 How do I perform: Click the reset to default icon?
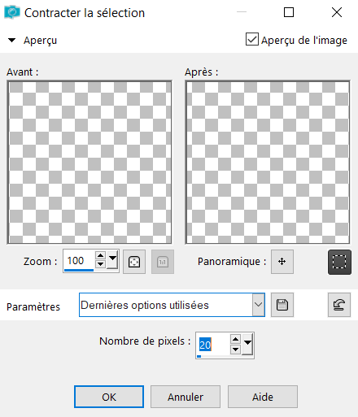(339, 305)
